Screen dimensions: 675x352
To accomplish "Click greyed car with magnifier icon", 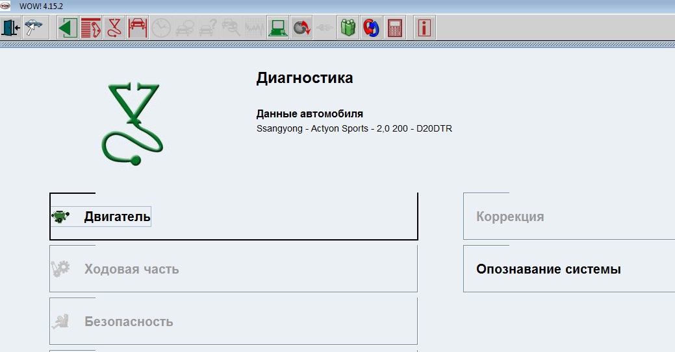I will point(231,28).
